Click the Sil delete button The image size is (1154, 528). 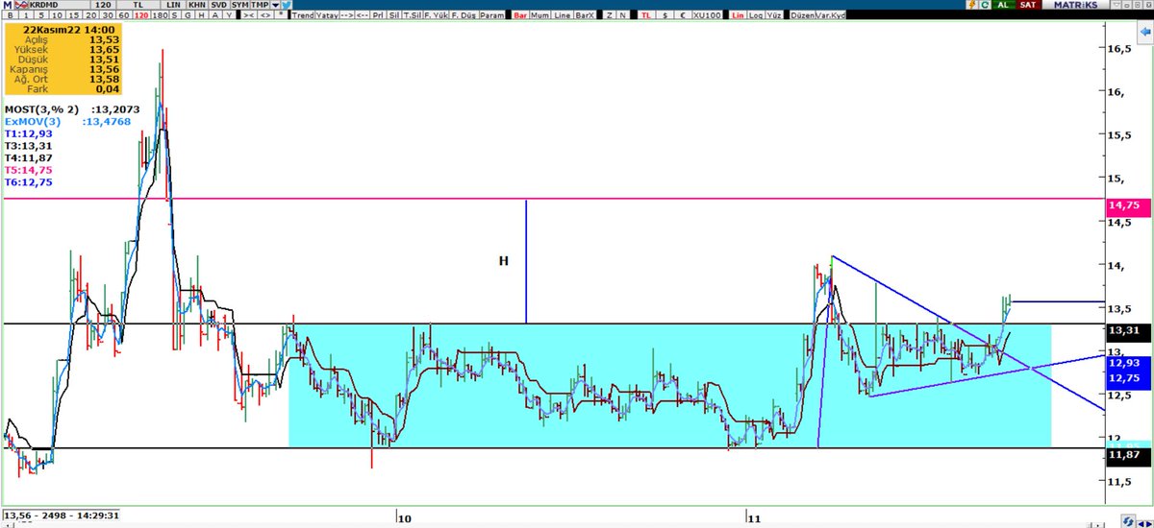click(395, 16)
